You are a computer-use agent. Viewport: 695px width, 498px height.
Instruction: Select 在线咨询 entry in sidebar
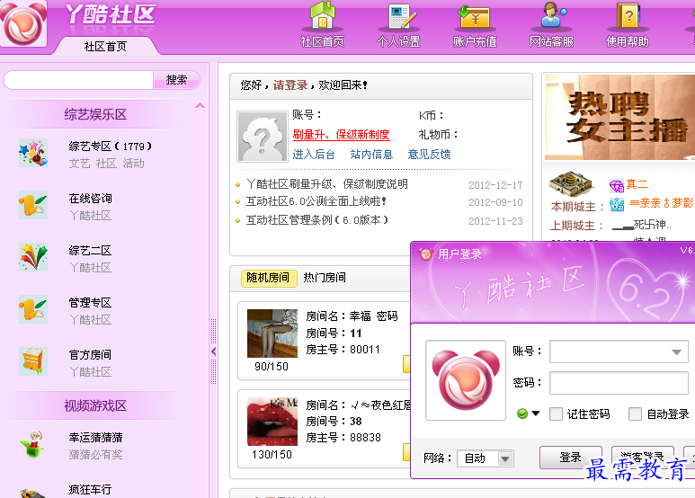tap(91, 199)
